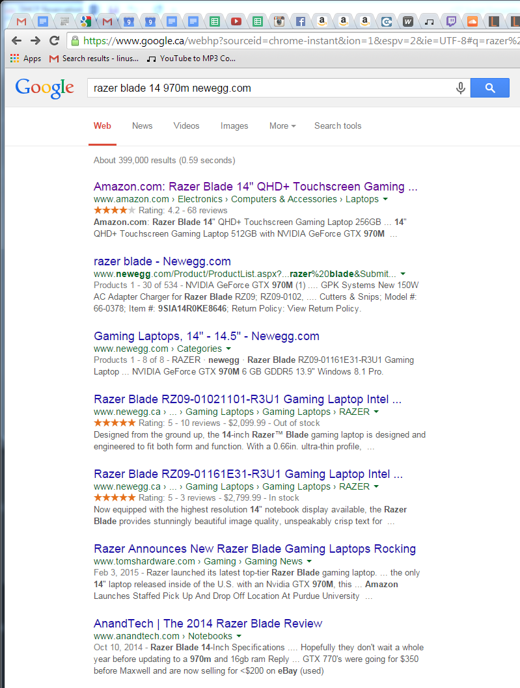
Task: Open Search tools
Action: [338, 126]
